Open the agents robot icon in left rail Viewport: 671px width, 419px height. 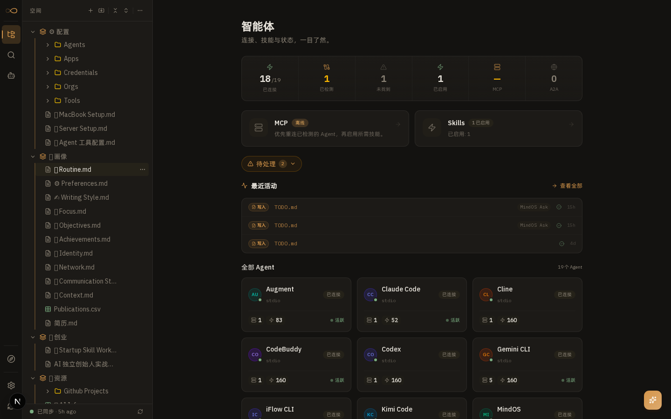tap(11, 75)
